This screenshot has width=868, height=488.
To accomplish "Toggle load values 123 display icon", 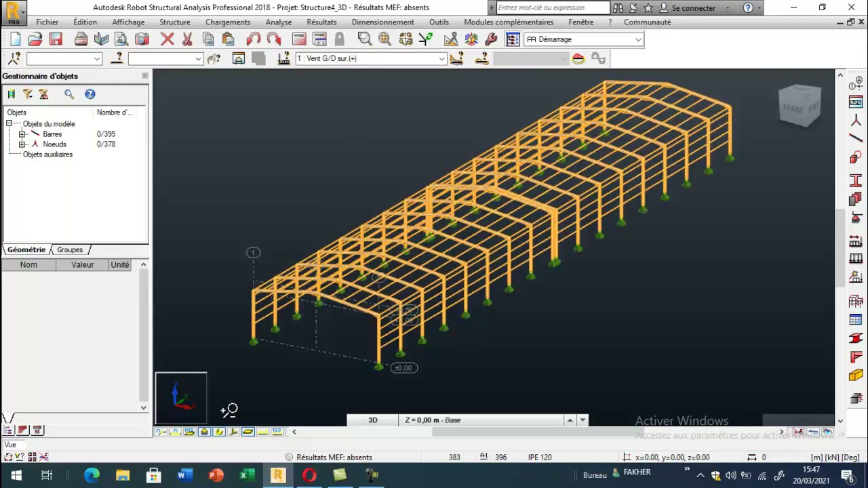I will pos(277,432).
